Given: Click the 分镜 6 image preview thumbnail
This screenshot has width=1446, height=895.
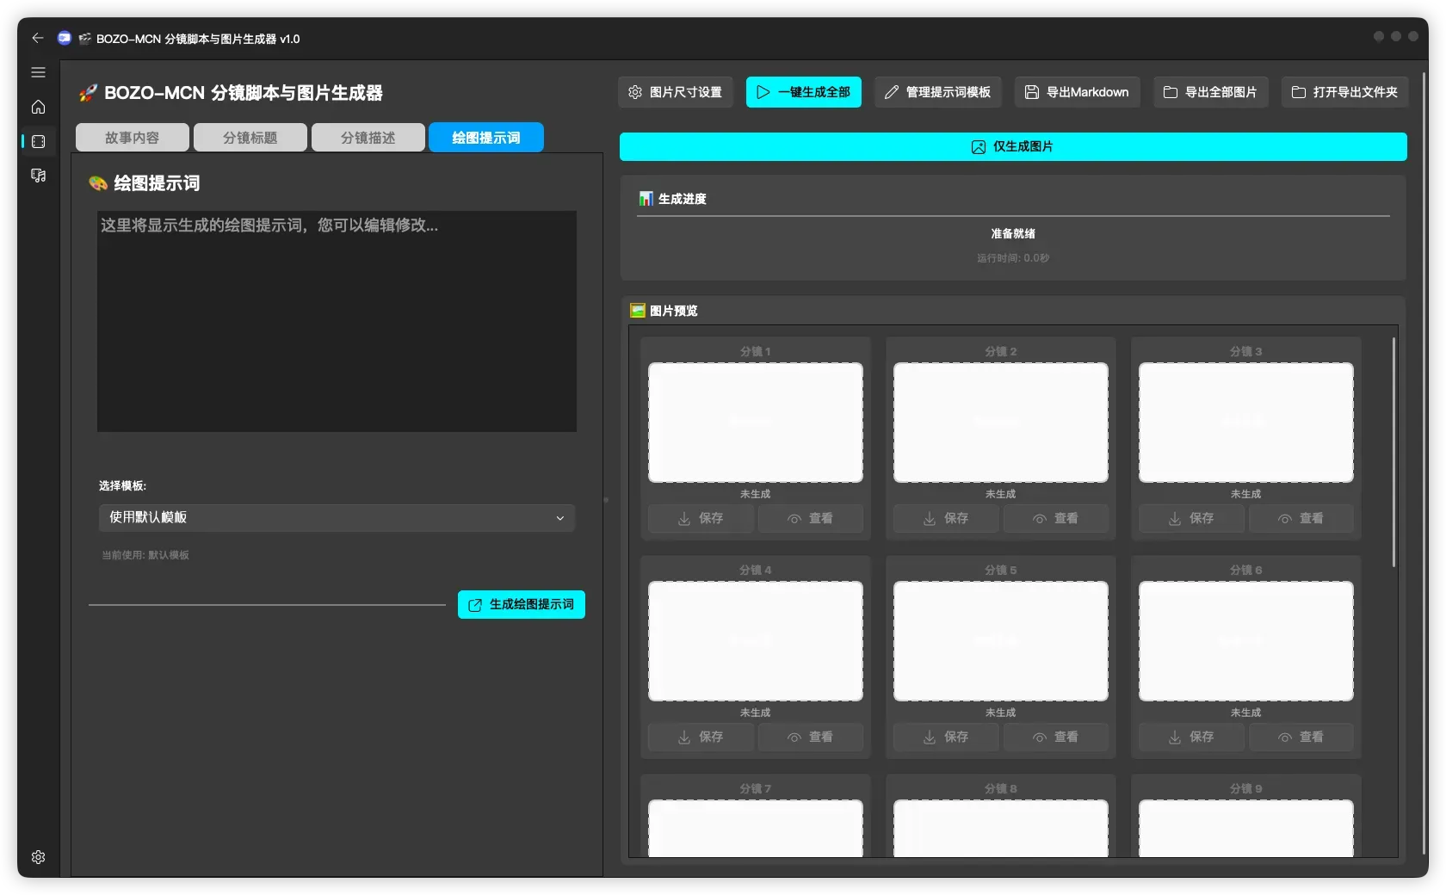Looking at the screenshot, I should (x=1246, y=641).
